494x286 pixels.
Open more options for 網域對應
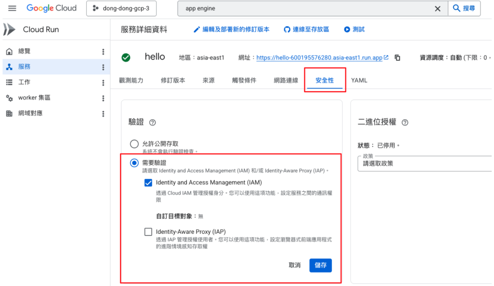tap(103, 114)
